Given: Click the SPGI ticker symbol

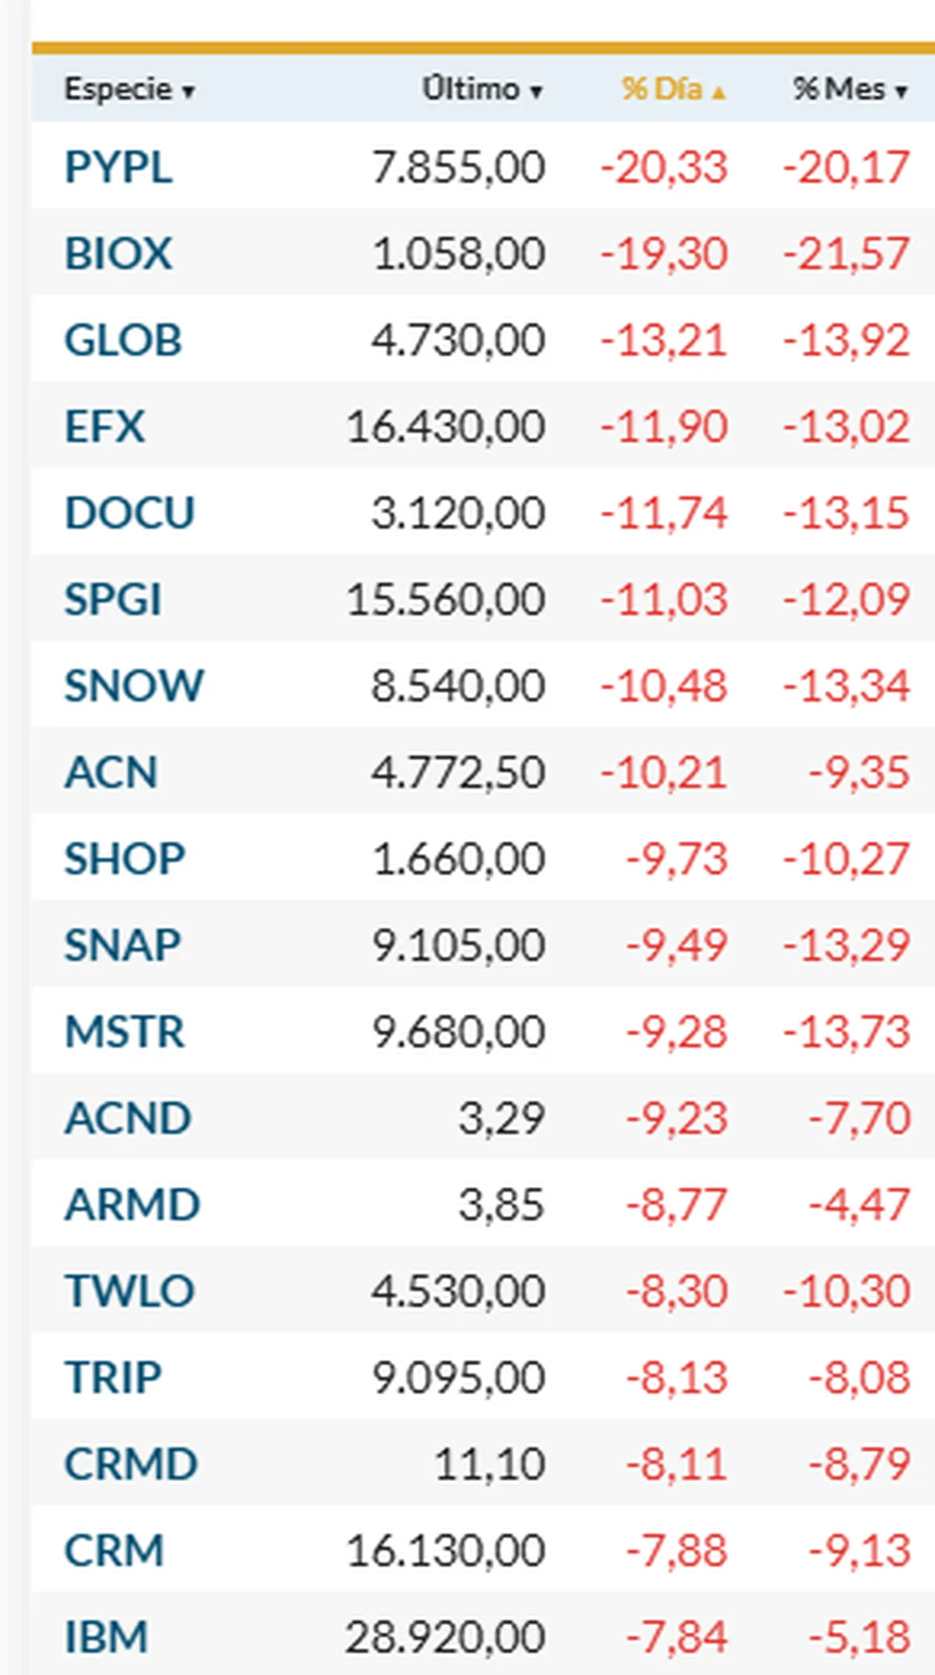Looking at the screenshot, I should click(x=113, y=600).
